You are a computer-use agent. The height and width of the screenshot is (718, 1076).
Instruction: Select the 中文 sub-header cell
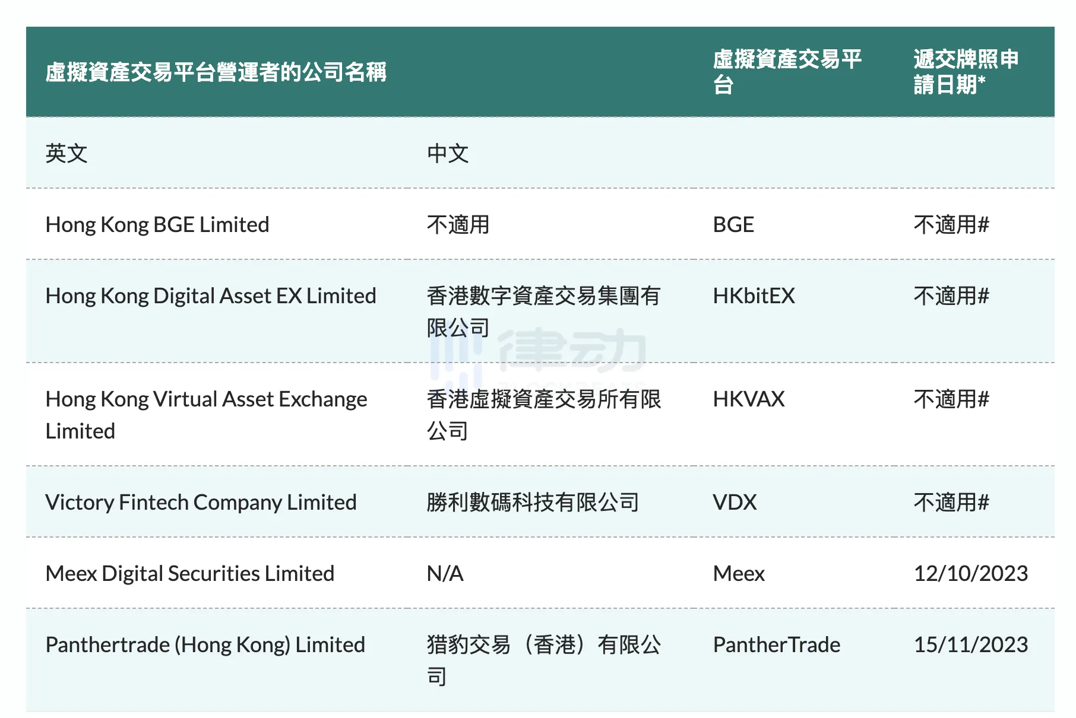tap(448, 154)
